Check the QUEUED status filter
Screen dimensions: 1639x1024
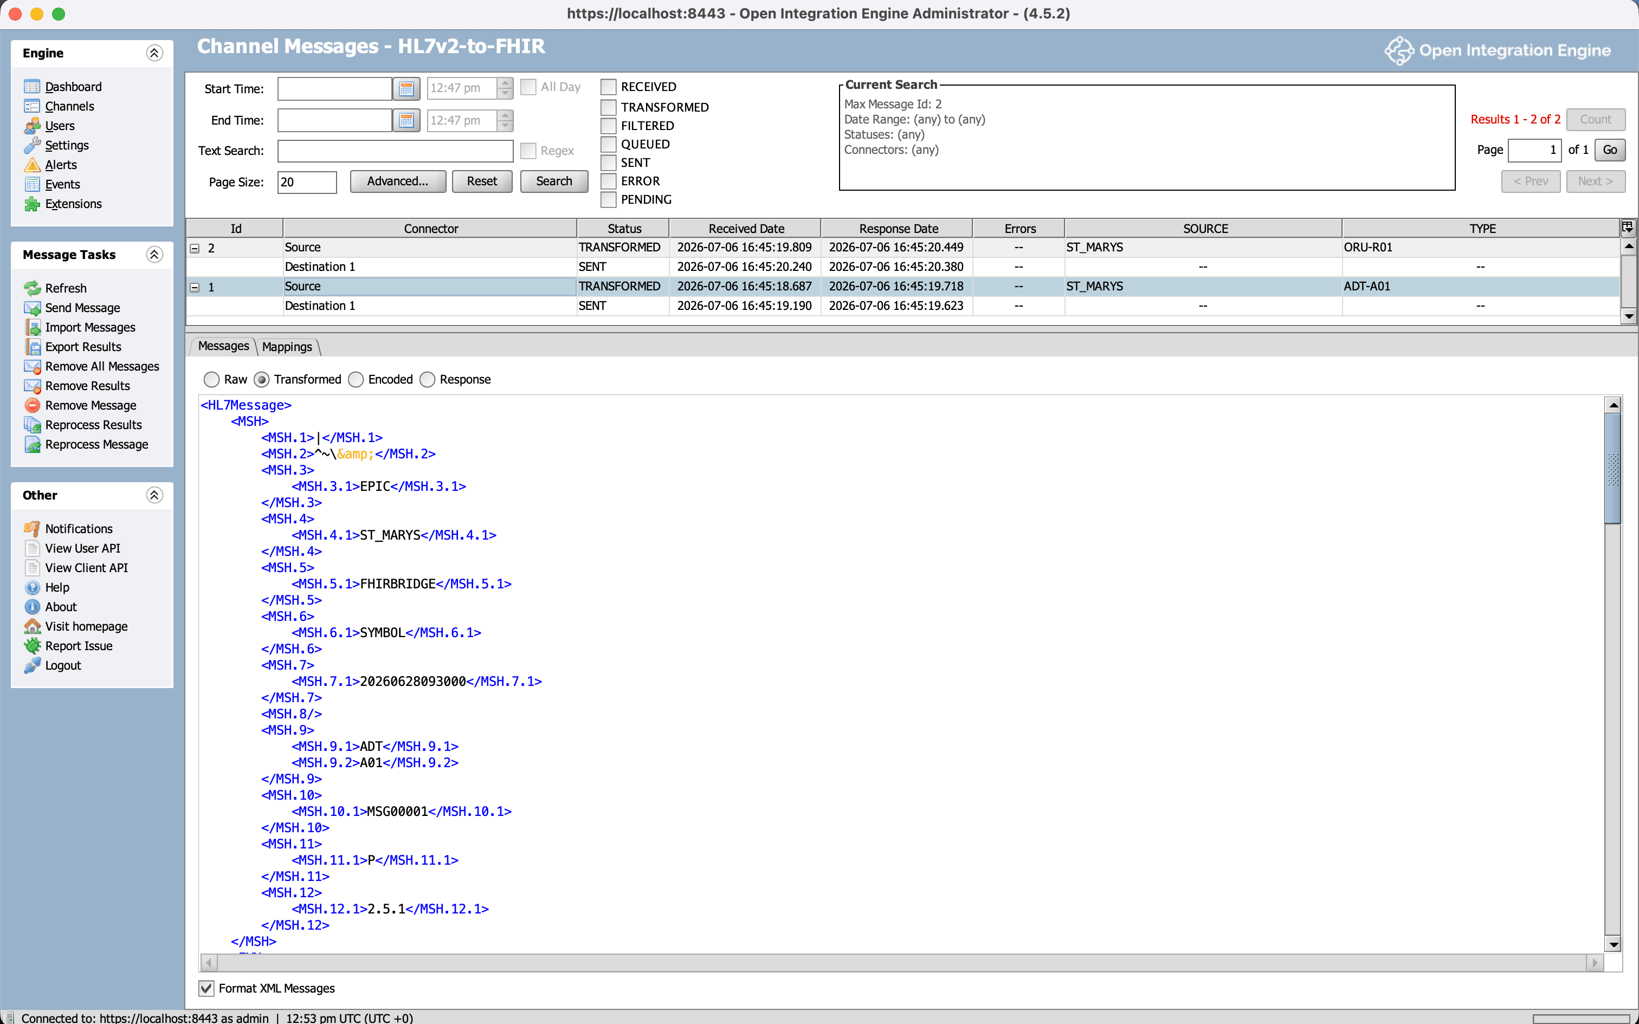click(608, 144)
